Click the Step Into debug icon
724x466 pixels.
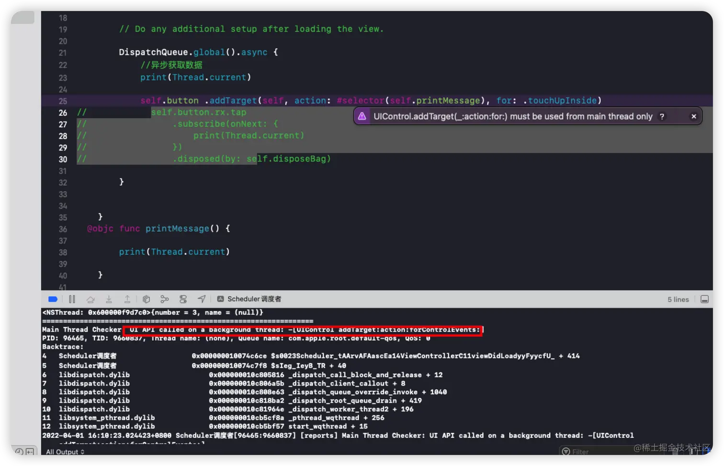tap(109, 299)
